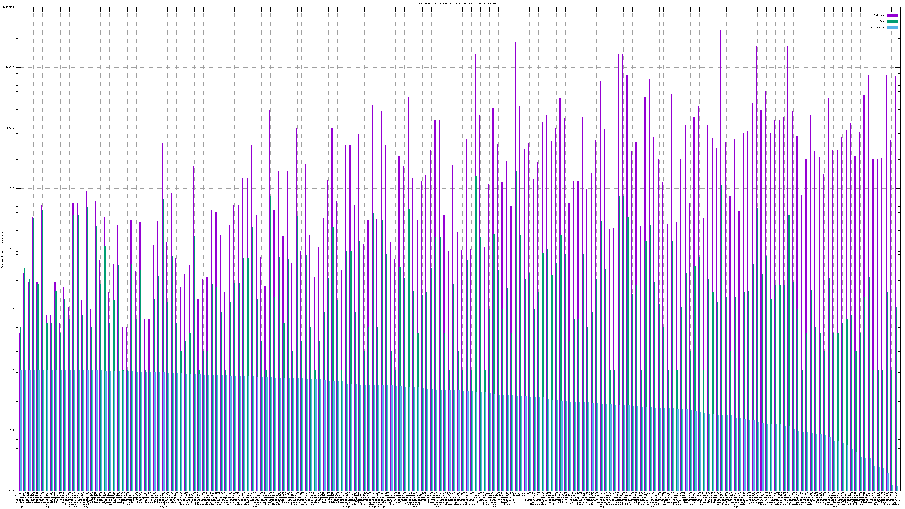Click the 1x10^{6} y-axis label
Viewport: 905px width, 509px height.
coord(8,7)
